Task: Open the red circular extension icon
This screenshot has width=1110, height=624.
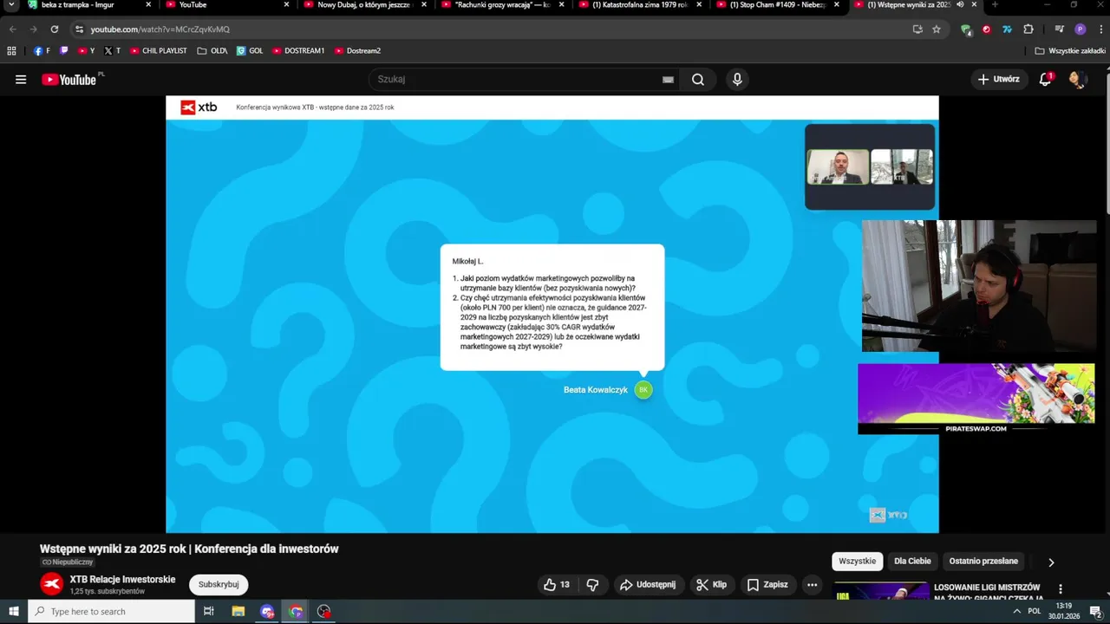Action: coord(986,29)
